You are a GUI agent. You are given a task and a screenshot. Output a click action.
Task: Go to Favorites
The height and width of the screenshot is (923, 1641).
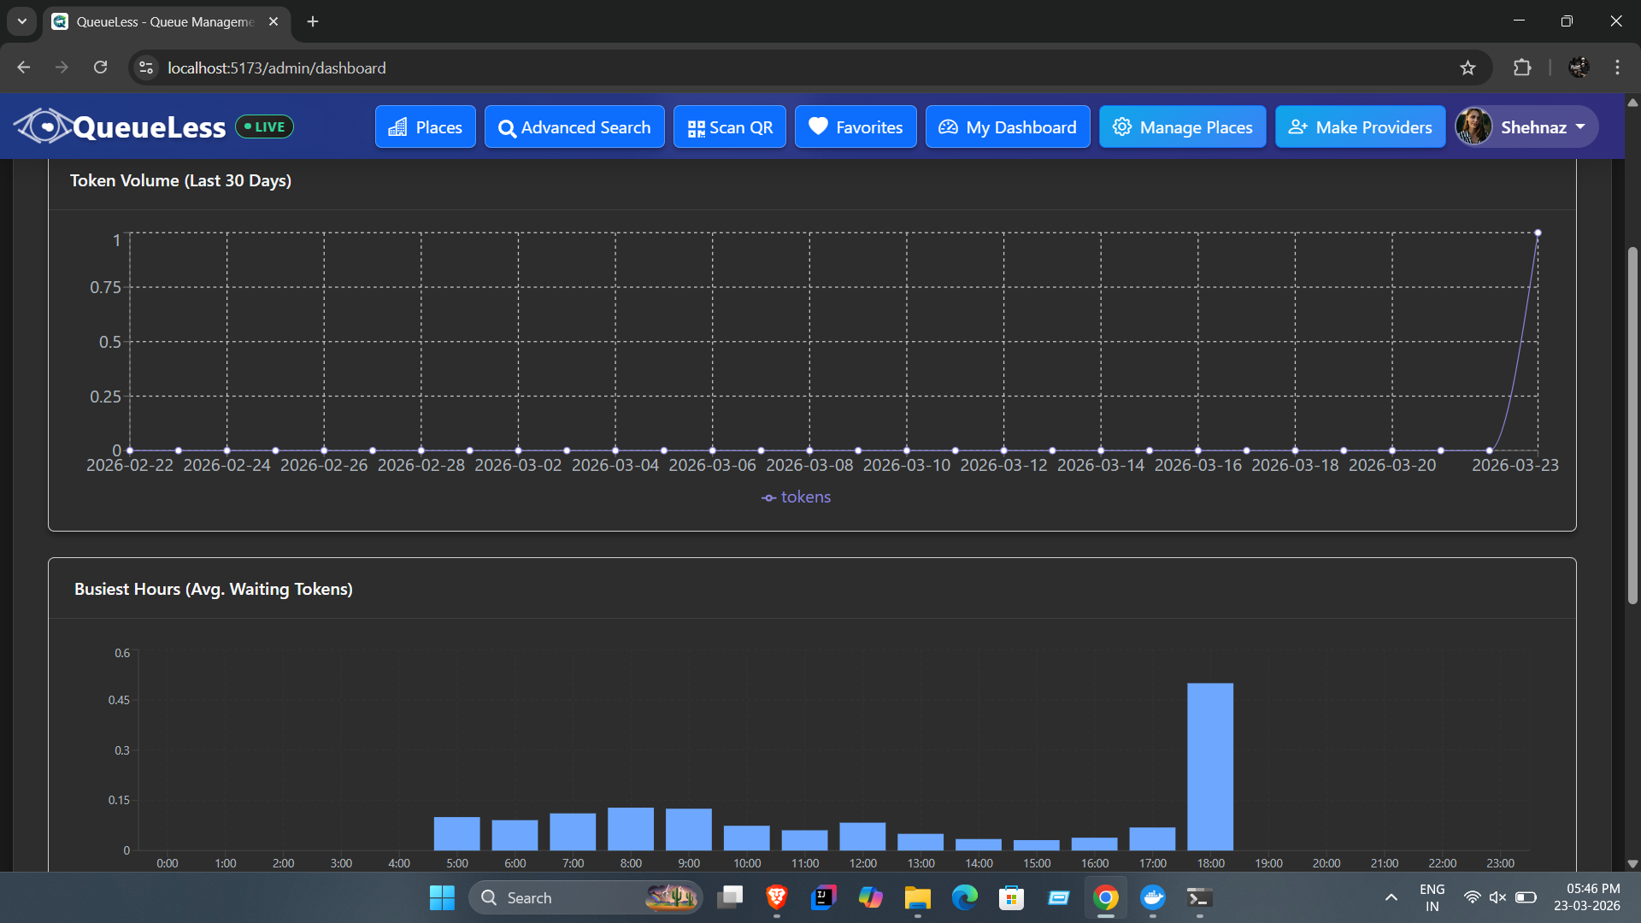pyautogui.click(x=856, y=126)
